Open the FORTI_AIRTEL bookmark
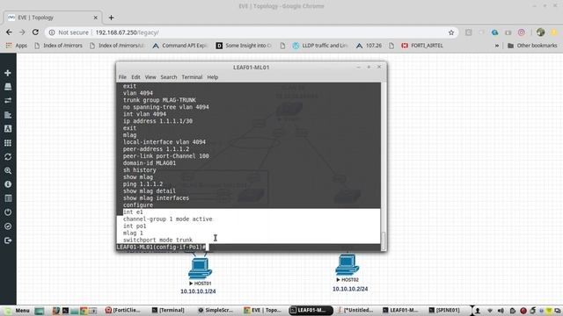Screen dimensions: 563x316 pyautogui.click(x=422, y=46)
